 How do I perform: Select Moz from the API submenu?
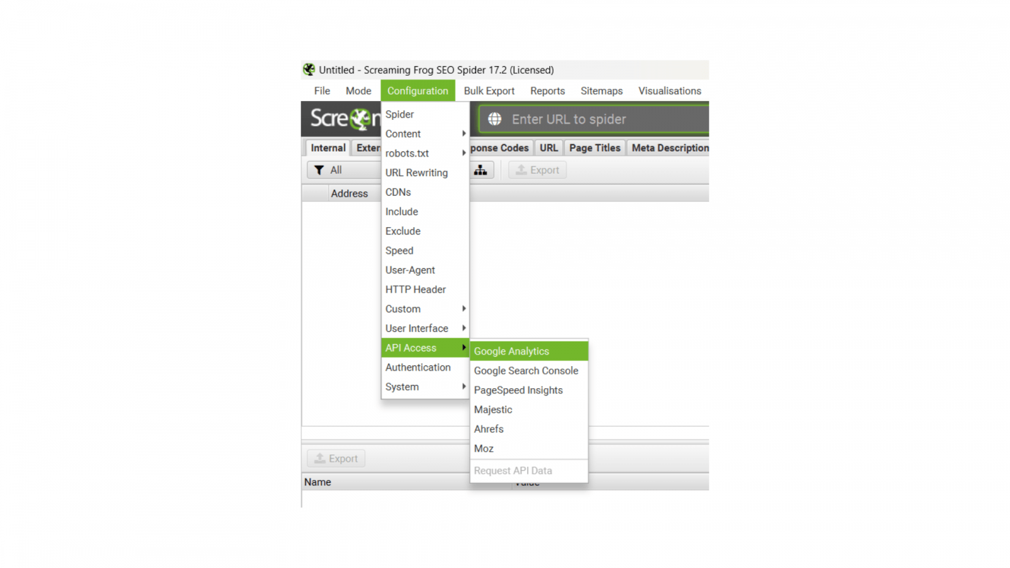tap(529, 449)
